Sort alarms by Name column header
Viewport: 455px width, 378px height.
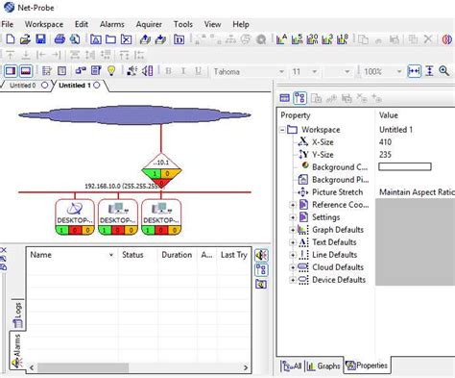[x=71, y=255]
